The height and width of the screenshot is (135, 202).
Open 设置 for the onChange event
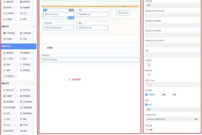click(196, 119)
